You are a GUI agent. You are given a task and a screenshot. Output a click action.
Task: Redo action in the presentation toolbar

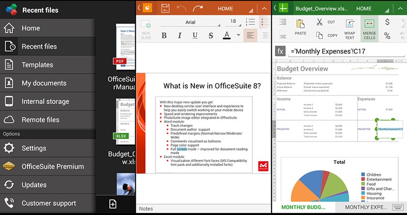click(197, 8)
